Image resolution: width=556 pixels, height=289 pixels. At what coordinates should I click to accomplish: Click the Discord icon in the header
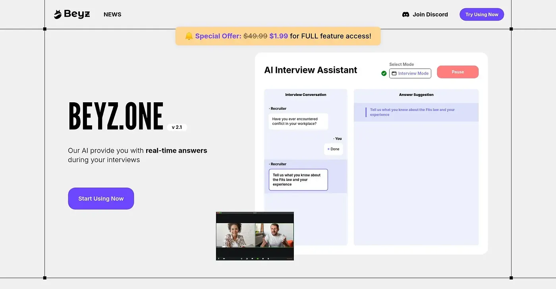[405, 15]
